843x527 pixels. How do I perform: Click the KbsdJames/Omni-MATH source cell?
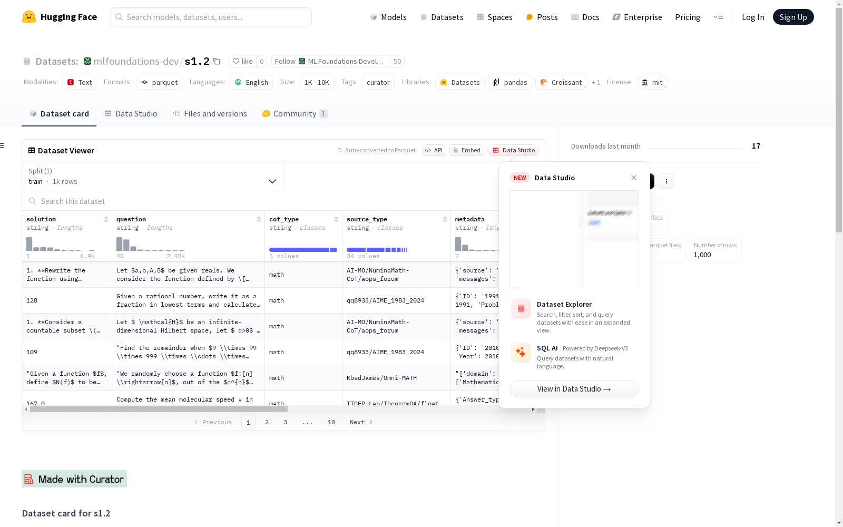pyautogui.click(x=396, y=378)
